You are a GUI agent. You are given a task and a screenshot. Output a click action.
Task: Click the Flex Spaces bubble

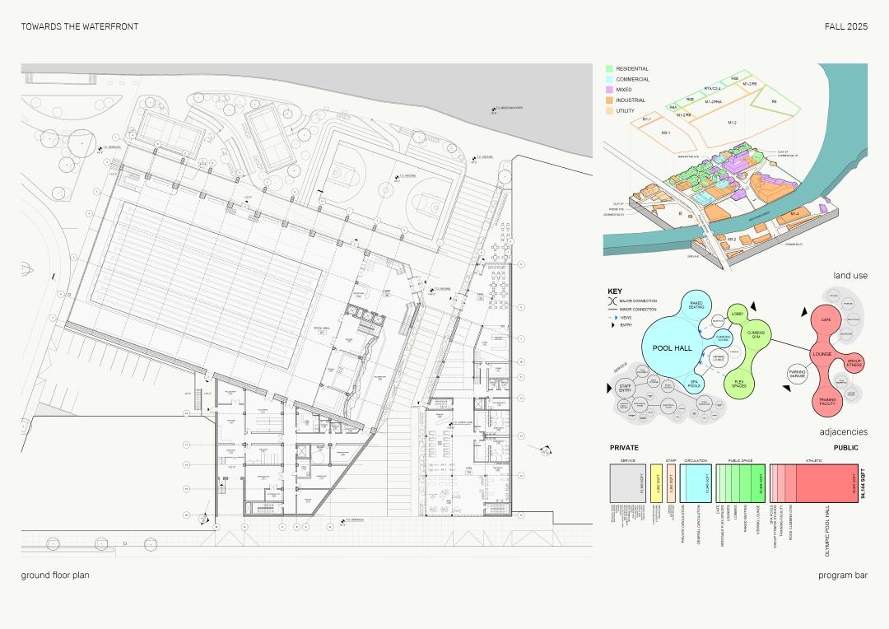point(739,381)
